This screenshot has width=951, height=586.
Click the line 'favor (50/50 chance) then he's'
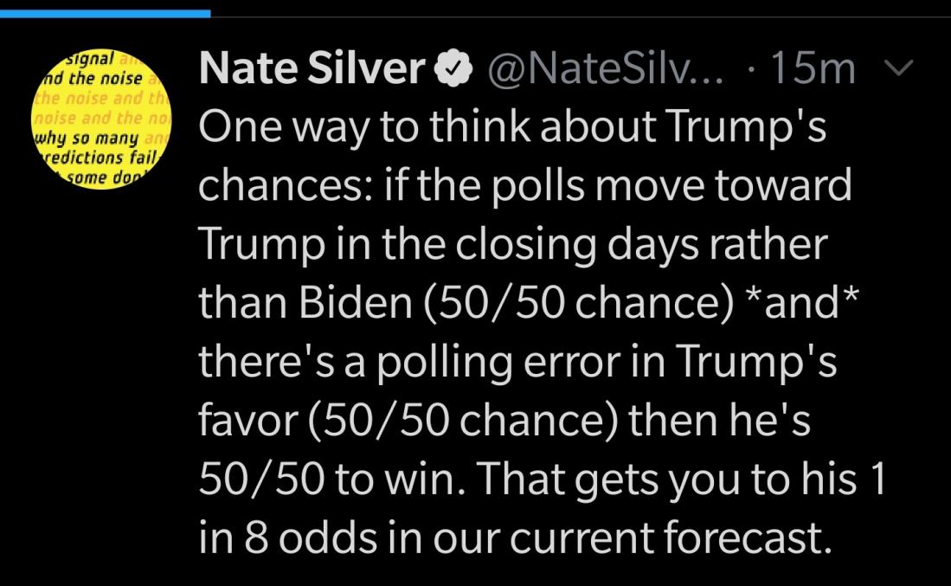(x=504, y=420)
